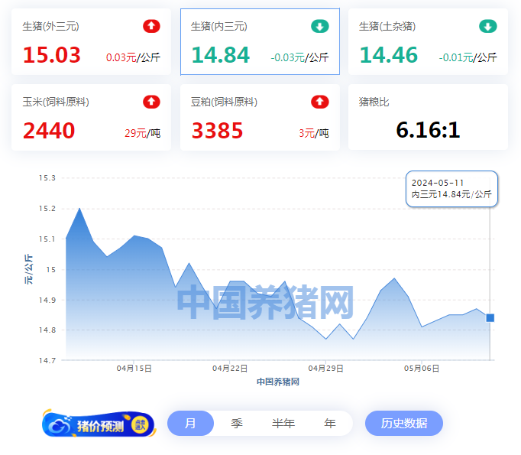The image size is (521, 455).
Task: Open the 历史数据 button
Action: [x=404, y=423]
